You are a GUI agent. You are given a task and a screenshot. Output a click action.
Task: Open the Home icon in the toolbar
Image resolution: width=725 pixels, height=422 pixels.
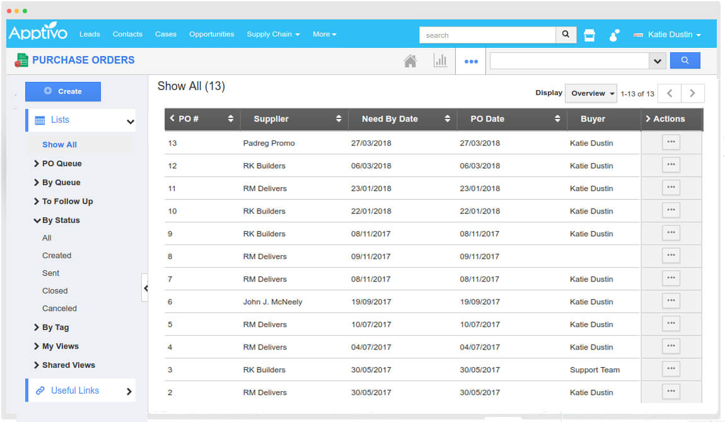point(410,60)
